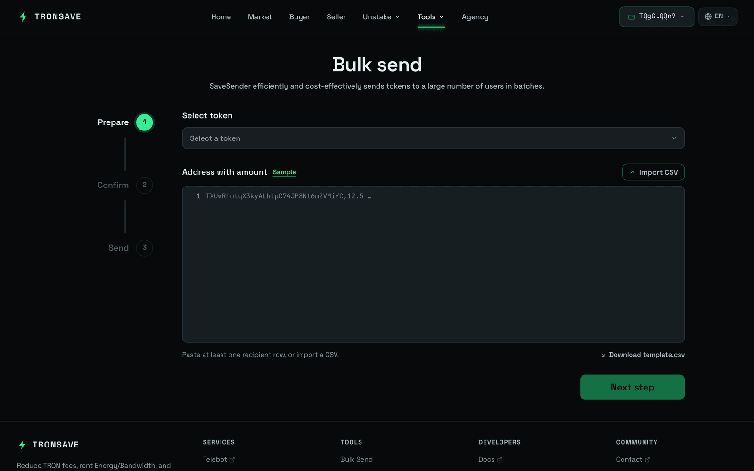754x471 pixels.
Task: Open the Seller page
Action: 336,17
